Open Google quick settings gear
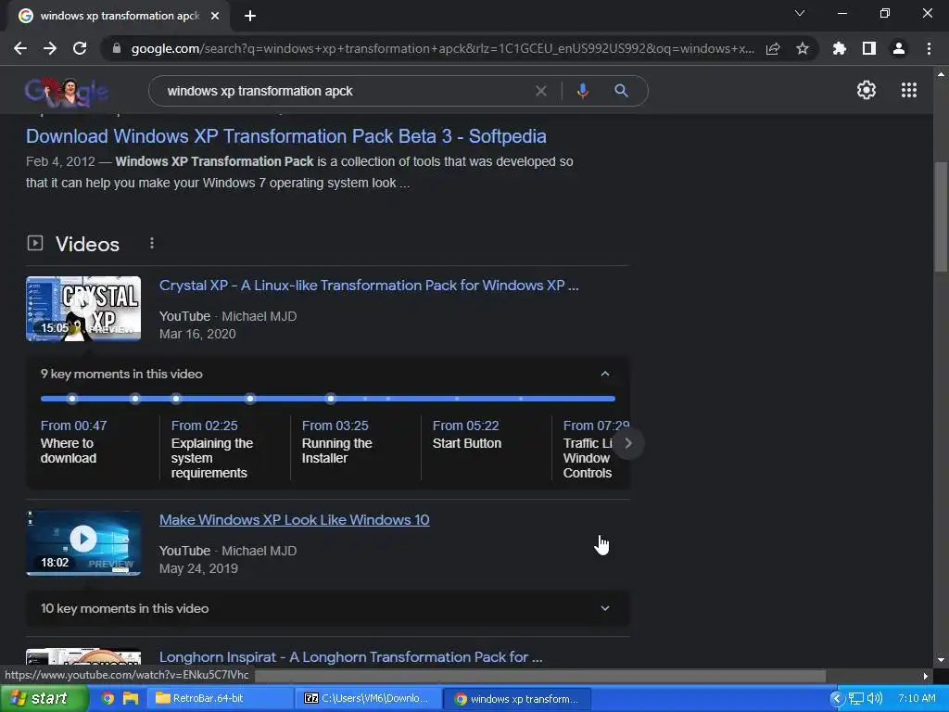 pos(867,90)
